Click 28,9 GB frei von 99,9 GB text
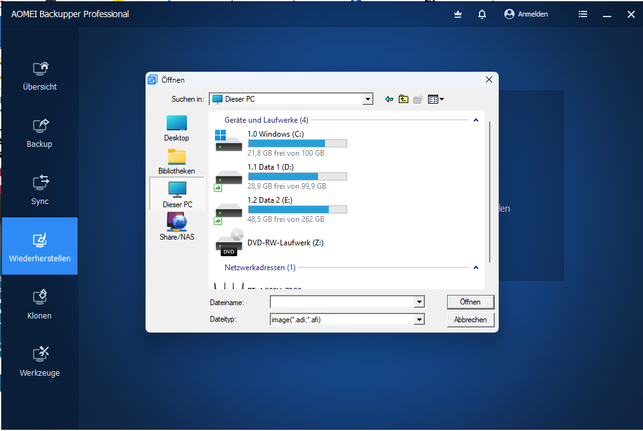This screenshot has height=431, width=643. 287,186
